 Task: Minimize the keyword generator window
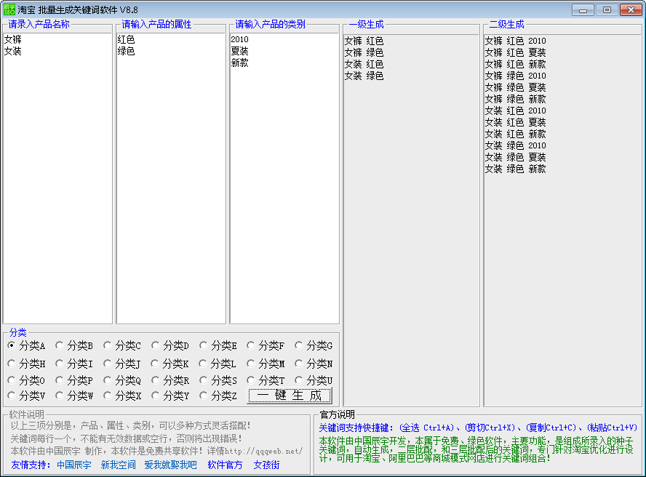point(583,10)
